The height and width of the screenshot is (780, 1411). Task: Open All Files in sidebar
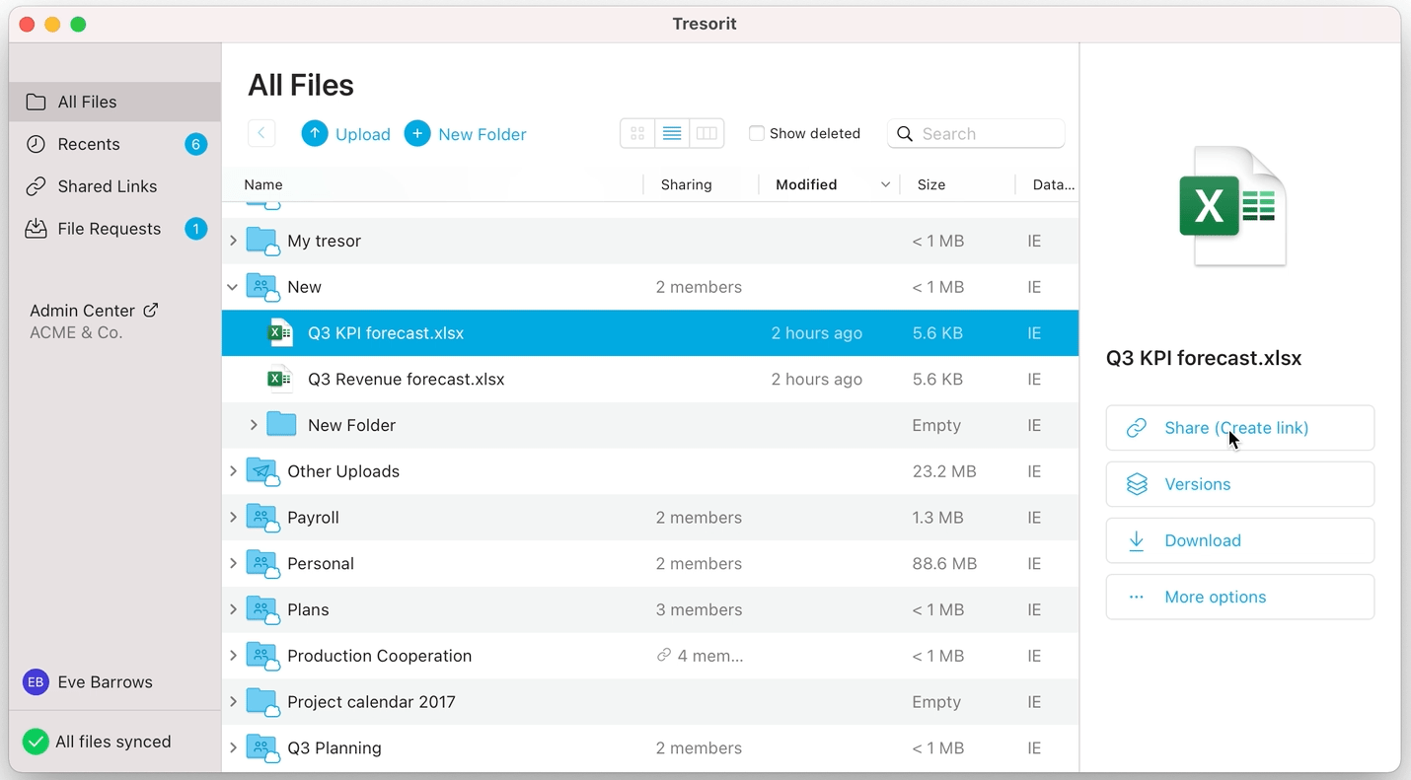click(114, 102)
